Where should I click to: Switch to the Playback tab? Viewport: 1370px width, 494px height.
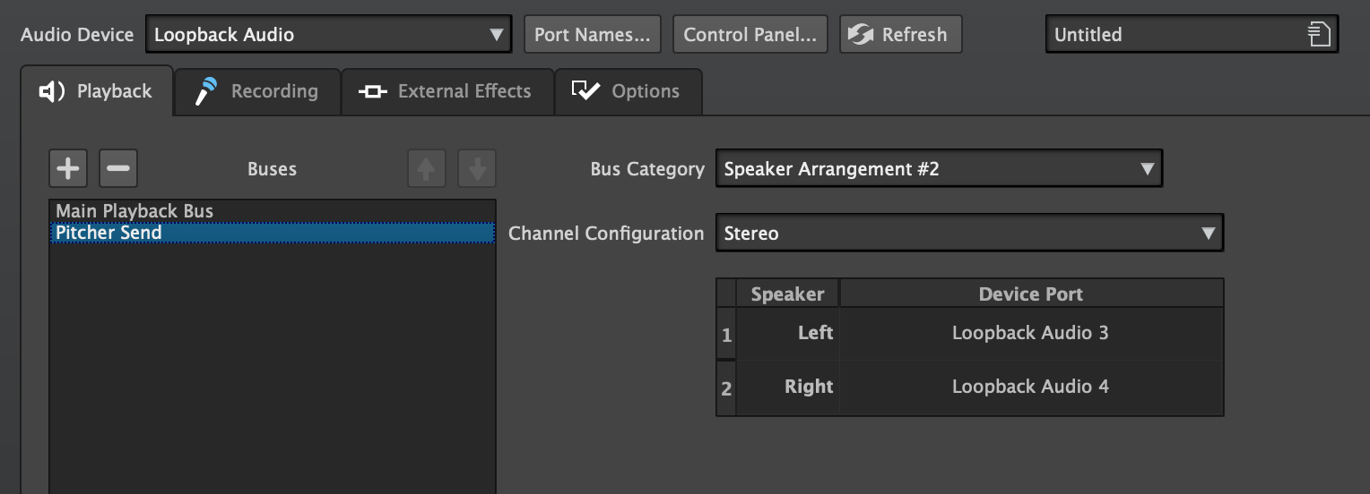click(97, 91)
